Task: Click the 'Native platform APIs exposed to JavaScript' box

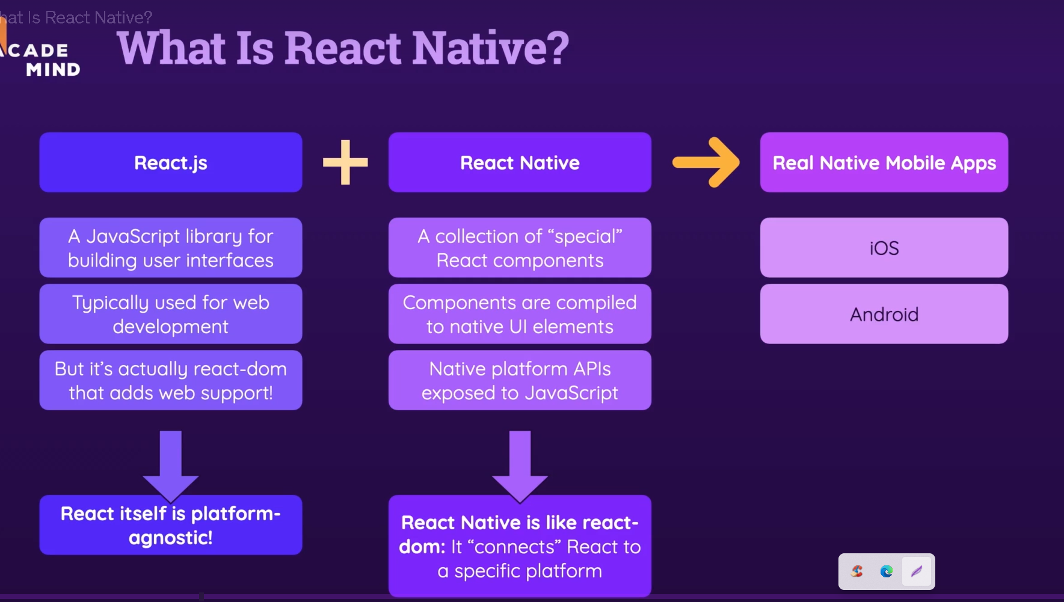Action: (520, 380)
